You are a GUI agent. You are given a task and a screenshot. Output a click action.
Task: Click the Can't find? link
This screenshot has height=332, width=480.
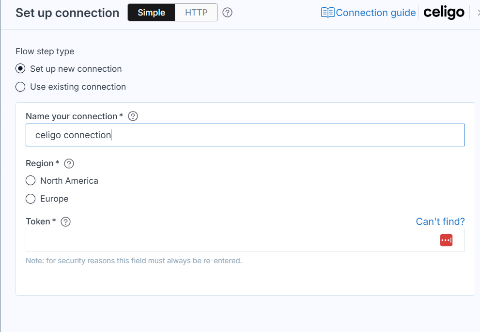pos(440,221)
